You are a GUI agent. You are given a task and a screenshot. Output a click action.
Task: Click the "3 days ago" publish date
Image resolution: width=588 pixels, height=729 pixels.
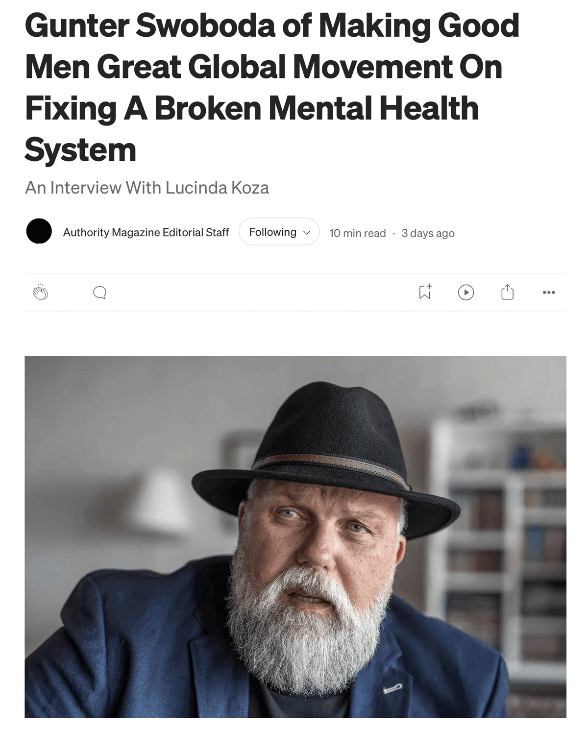(428, 233)
